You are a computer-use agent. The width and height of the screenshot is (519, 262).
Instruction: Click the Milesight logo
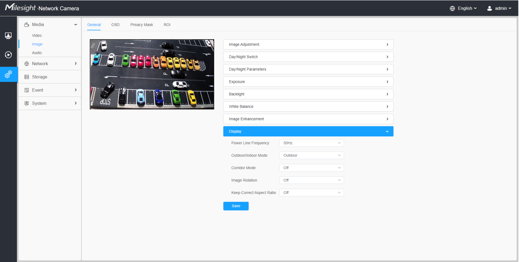pos(21,8)
